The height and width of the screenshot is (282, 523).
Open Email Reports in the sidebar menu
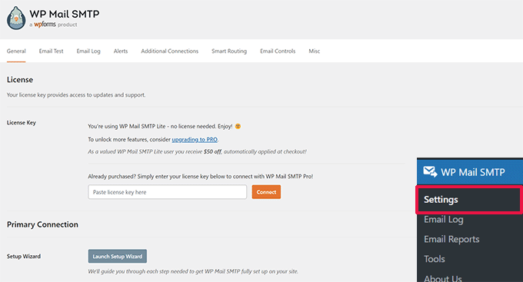451,239
